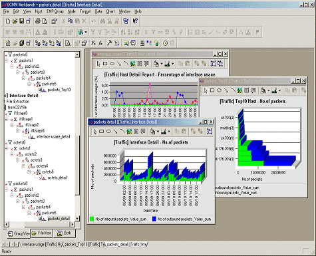Click fill bucket icon in interface usage window
316x256 pixels.
click(x=156, y=64)
